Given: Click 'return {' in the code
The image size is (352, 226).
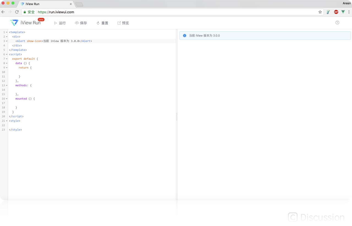Looking at the screenshot, I should pos(25,68).
